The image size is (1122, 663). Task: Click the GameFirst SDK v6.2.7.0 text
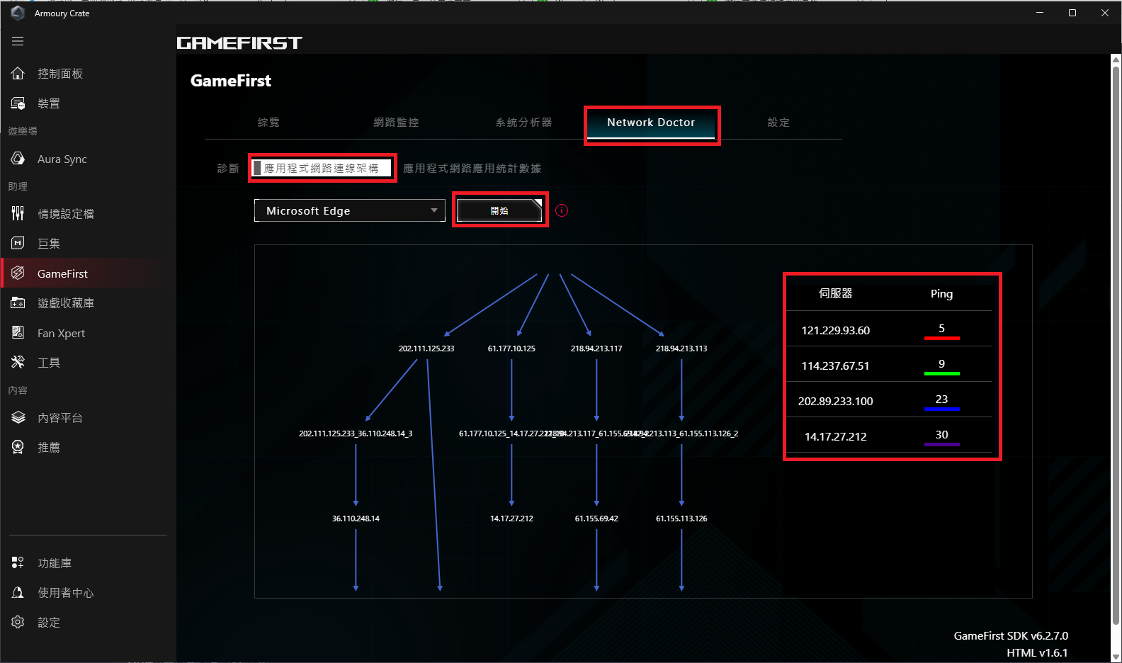tap(1011, 635)
